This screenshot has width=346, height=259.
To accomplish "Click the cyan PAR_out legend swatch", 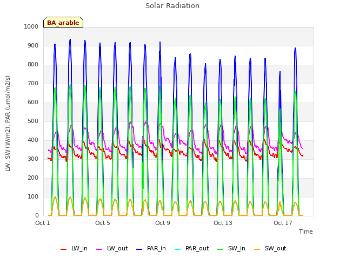I will coord(178,249).
